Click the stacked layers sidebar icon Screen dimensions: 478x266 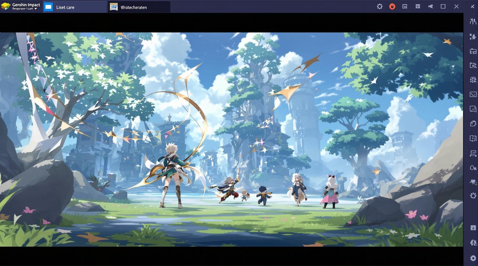point(473,153)
